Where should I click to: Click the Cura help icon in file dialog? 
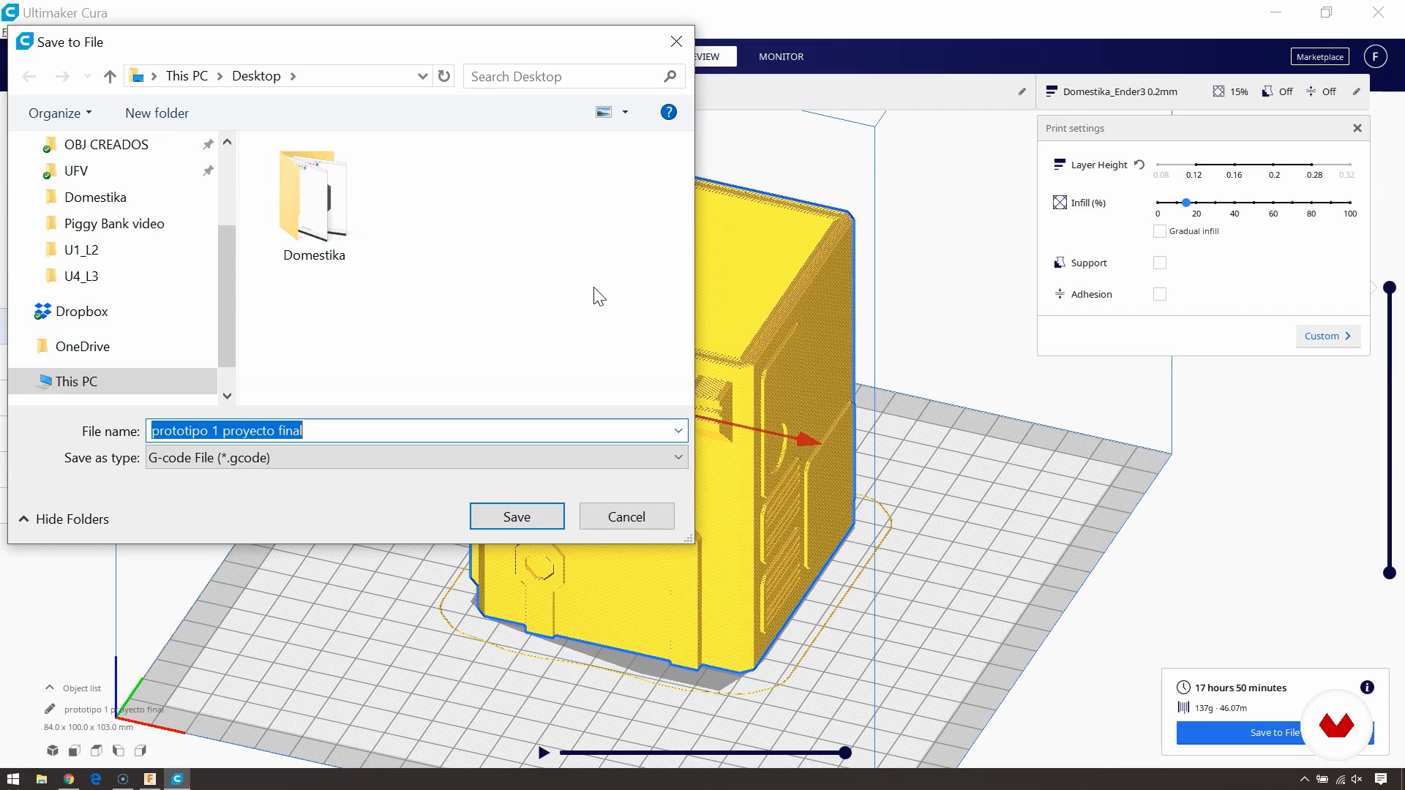coord(669,112)
